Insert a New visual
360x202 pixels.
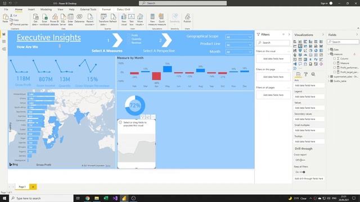pyautogui.click(x=124, y=19)
